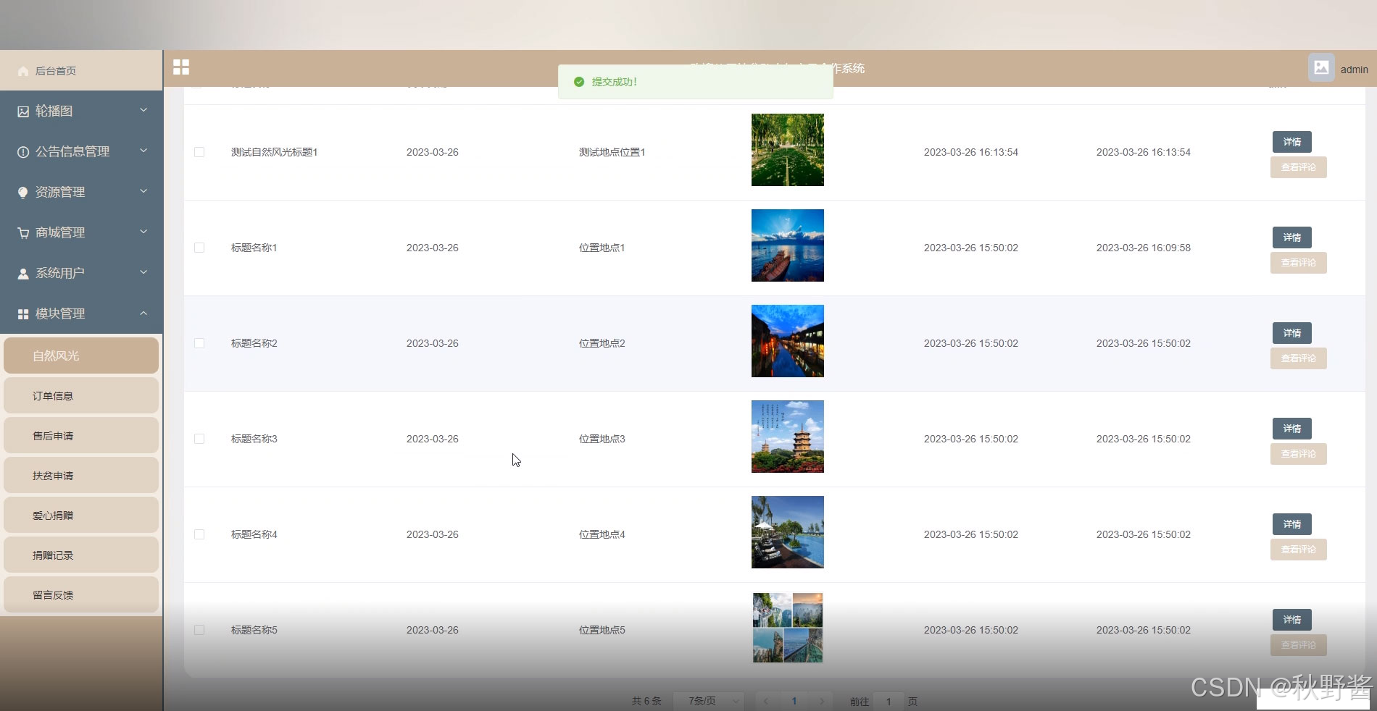Image resolution: width=1377 pixels, height=711 pixels.
Task: Open water town thumbnail of 标题名称2
Action: pos(788,341)
